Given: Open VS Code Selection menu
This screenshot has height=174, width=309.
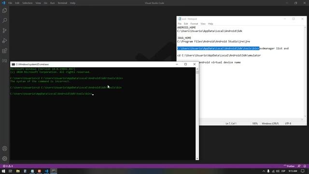Looking at the screenshot, I should 28,3.
